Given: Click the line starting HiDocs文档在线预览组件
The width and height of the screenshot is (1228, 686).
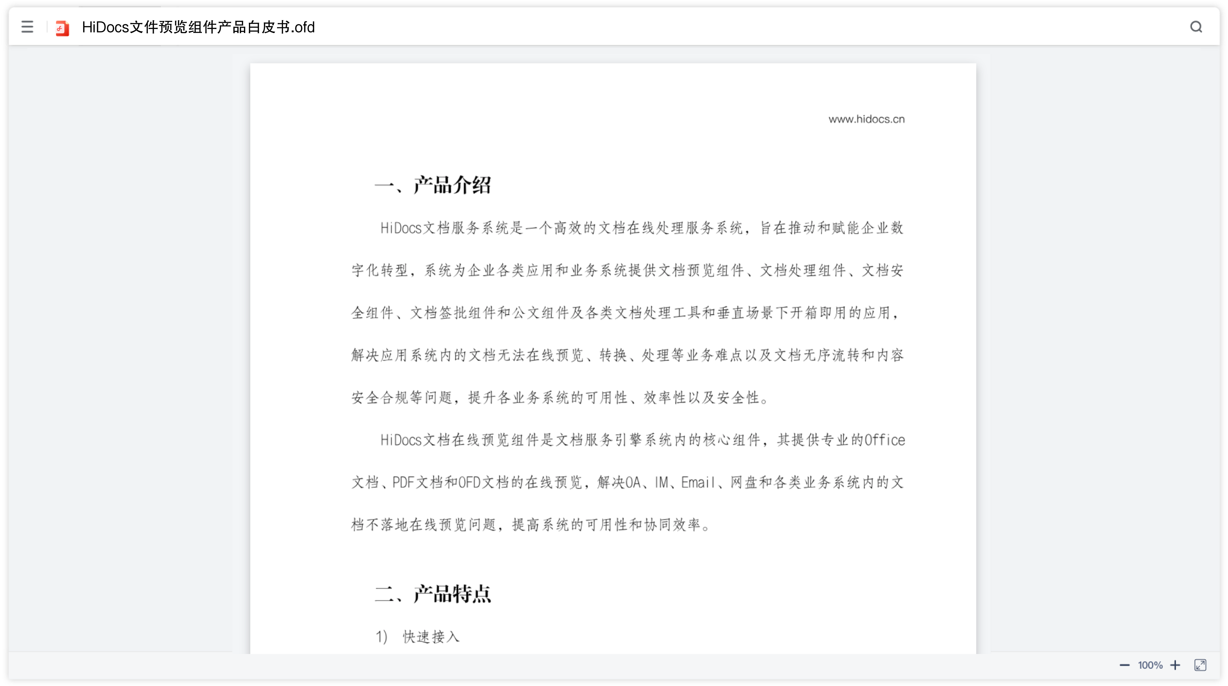Looking at the screenshot, I should (642, 440).
